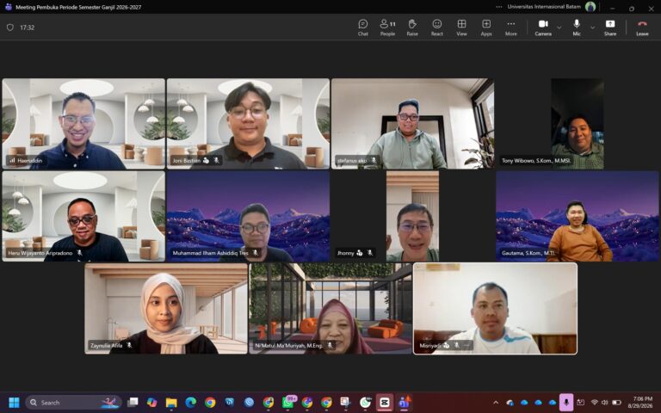Click Misriyadi's more options ellipsis
Viewport: 661px width, 413px height.
[466, 345]
